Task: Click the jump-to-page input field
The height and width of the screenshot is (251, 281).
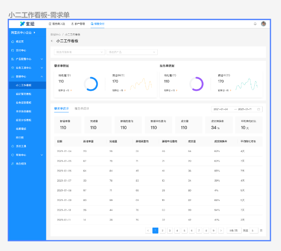Action: click(x=254, y=231)
